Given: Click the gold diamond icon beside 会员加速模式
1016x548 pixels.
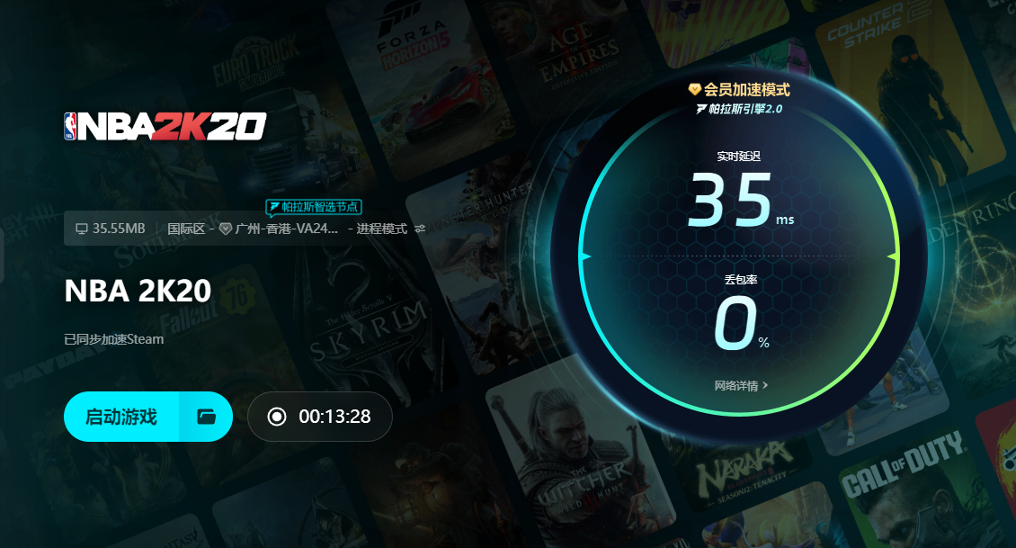Looking at the screenshot, I should click(695, 89).
